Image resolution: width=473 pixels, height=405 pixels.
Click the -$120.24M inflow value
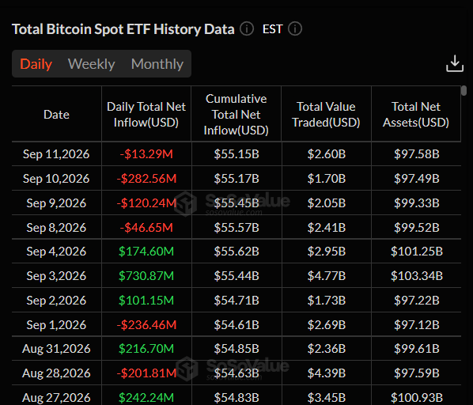(146, 203)
